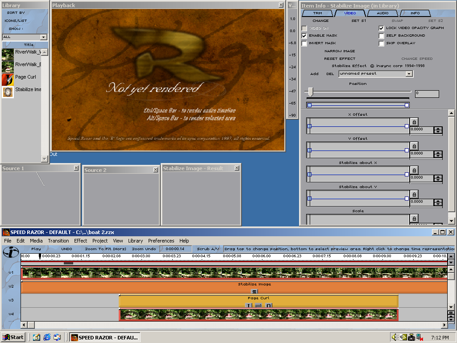Switch to the INFO tab
Viewport: 457px width, 343px height.
pyautogui.click(x=415, y=13)
